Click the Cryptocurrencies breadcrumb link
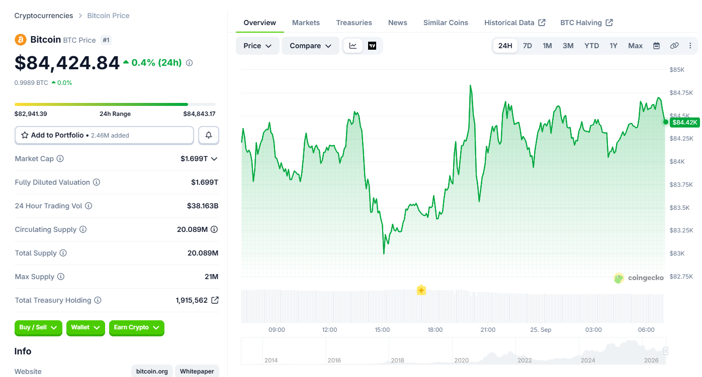 [44, 16]
